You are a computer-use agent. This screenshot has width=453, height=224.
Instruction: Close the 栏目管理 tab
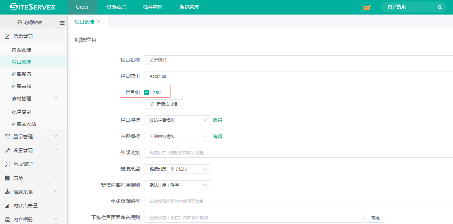pos(98,22)
